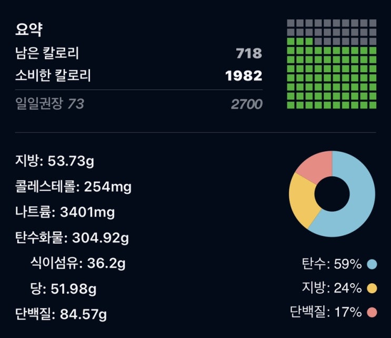The width and height of the screenshot is (391, 338).
Task: Tap the pink 단백질 legend dot
Action: point(372,312)
